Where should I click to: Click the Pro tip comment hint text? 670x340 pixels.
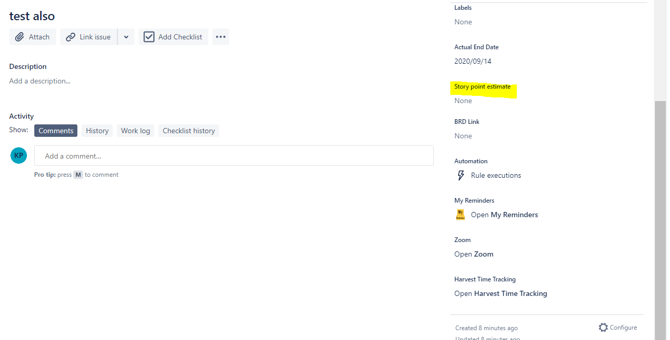click(76, 175)
